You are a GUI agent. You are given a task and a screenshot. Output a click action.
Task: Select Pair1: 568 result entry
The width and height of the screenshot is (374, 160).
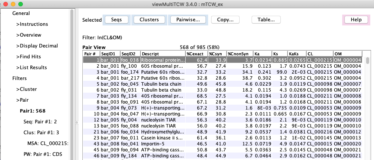coord(33,111)
